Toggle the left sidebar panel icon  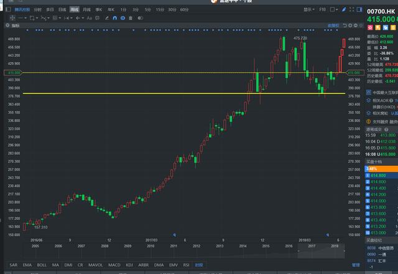coord(8,9)
